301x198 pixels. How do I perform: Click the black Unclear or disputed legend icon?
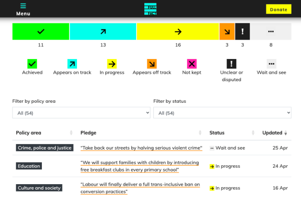[231, 64]
